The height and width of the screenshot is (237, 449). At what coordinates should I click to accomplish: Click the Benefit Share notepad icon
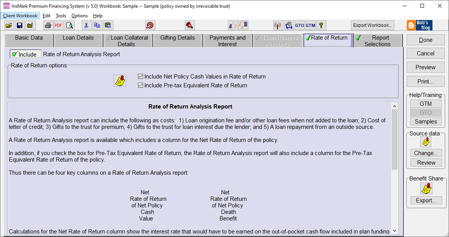[x=426, y=188]
